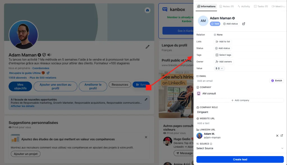Click the Coordonnées link

(41, 68)
